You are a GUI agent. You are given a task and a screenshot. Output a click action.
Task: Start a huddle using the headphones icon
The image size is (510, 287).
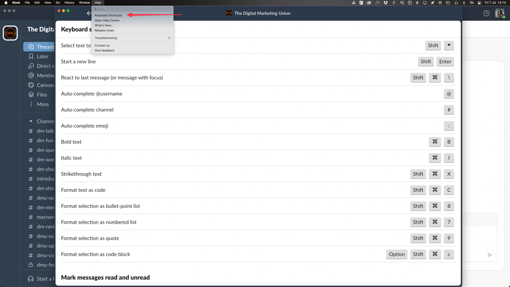(x=30, y=278)
